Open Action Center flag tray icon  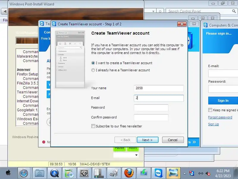192,173
